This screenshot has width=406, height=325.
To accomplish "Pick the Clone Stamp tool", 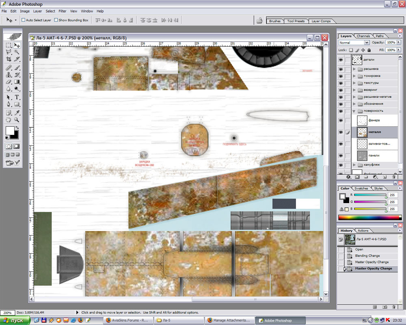I will click(x=9, y=75).
